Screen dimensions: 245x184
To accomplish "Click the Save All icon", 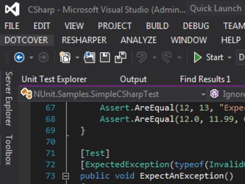I will pos(121,57).
